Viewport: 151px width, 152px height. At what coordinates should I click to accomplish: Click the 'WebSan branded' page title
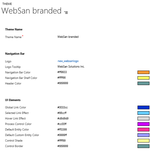point(32,10)
